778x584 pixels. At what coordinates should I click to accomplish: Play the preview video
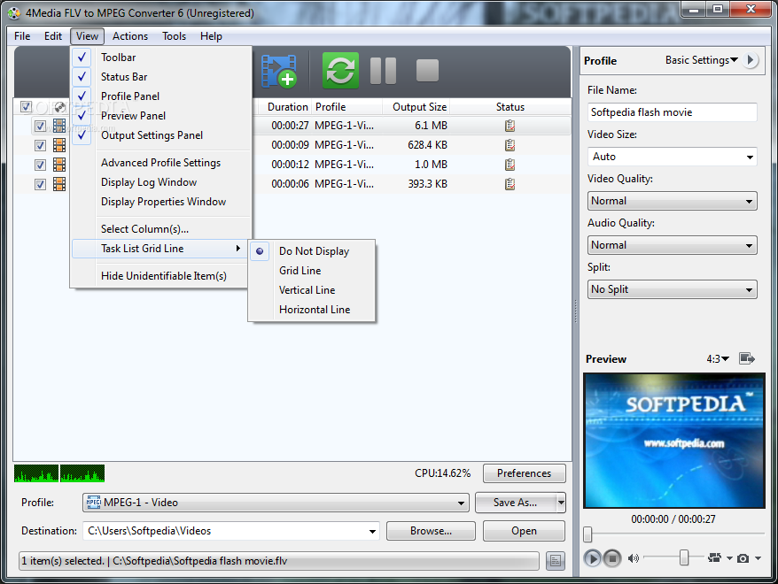(592, 558)
